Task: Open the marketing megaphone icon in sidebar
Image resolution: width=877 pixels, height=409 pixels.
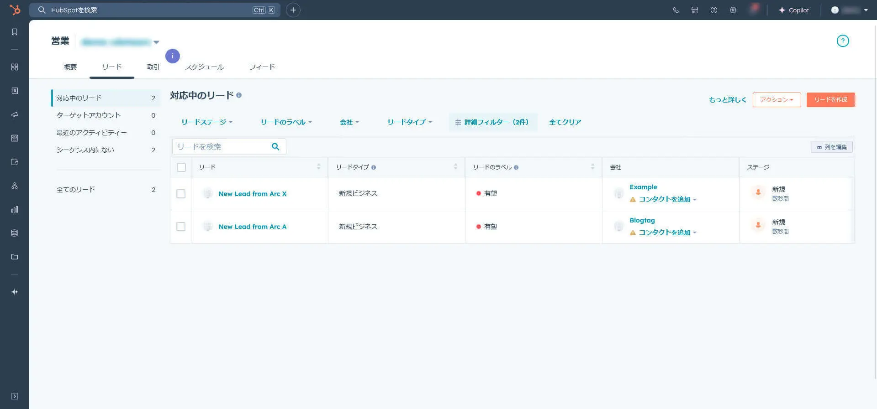Action: (15, 114)
